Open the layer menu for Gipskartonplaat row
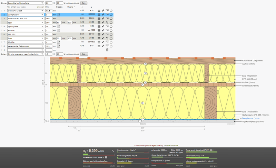This screenshot has height=168, width=276. tap(99, 11)
